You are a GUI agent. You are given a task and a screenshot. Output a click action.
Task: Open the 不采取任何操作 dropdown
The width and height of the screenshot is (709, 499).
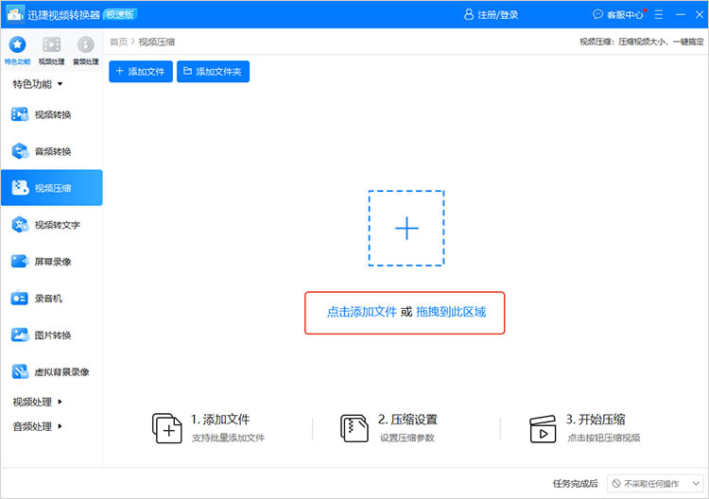pos(655,484)
